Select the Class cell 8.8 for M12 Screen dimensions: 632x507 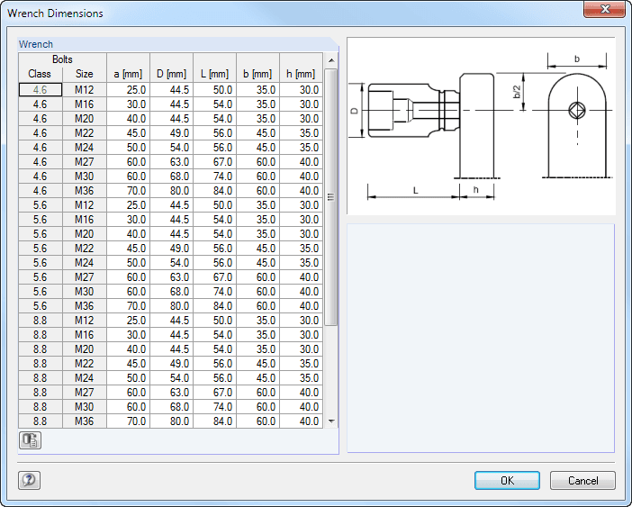coord(41,321)
